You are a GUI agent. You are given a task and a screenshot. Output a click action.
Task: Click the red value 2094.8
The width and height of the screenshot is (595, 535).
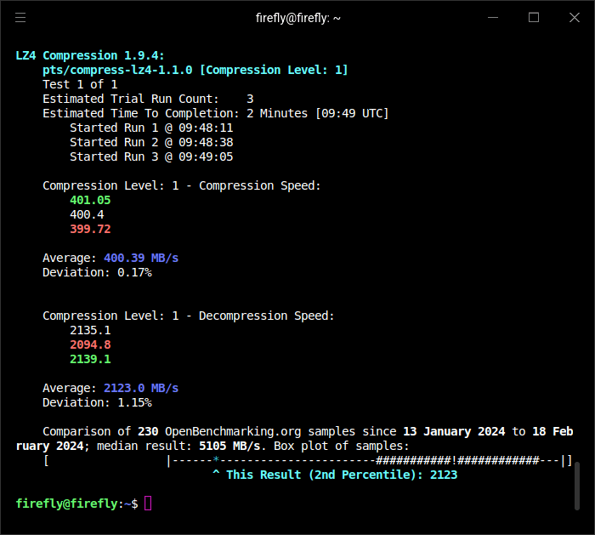tap(90, 344)
